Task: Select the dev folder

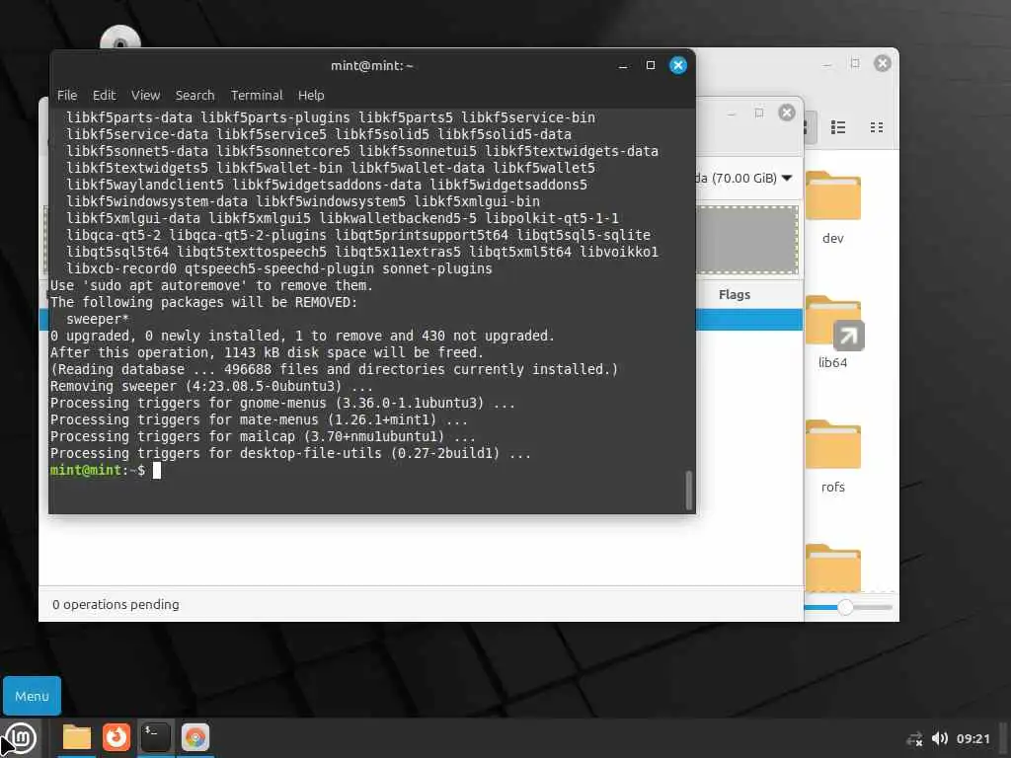Action: 832,207
